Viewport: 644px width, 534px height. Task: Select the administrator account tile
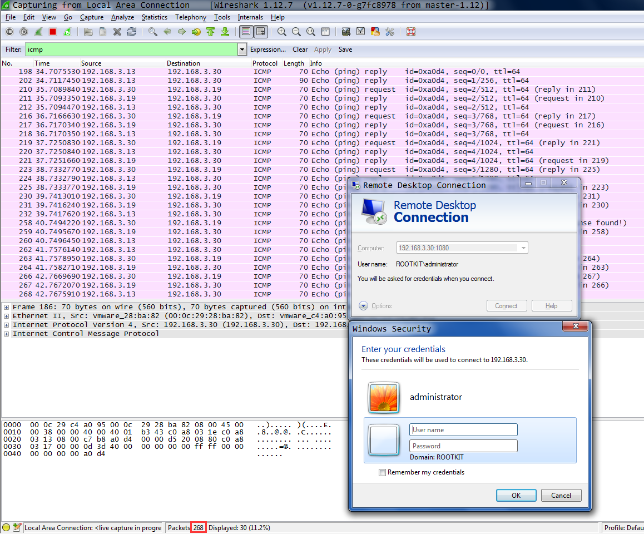(x=470, y=397)
